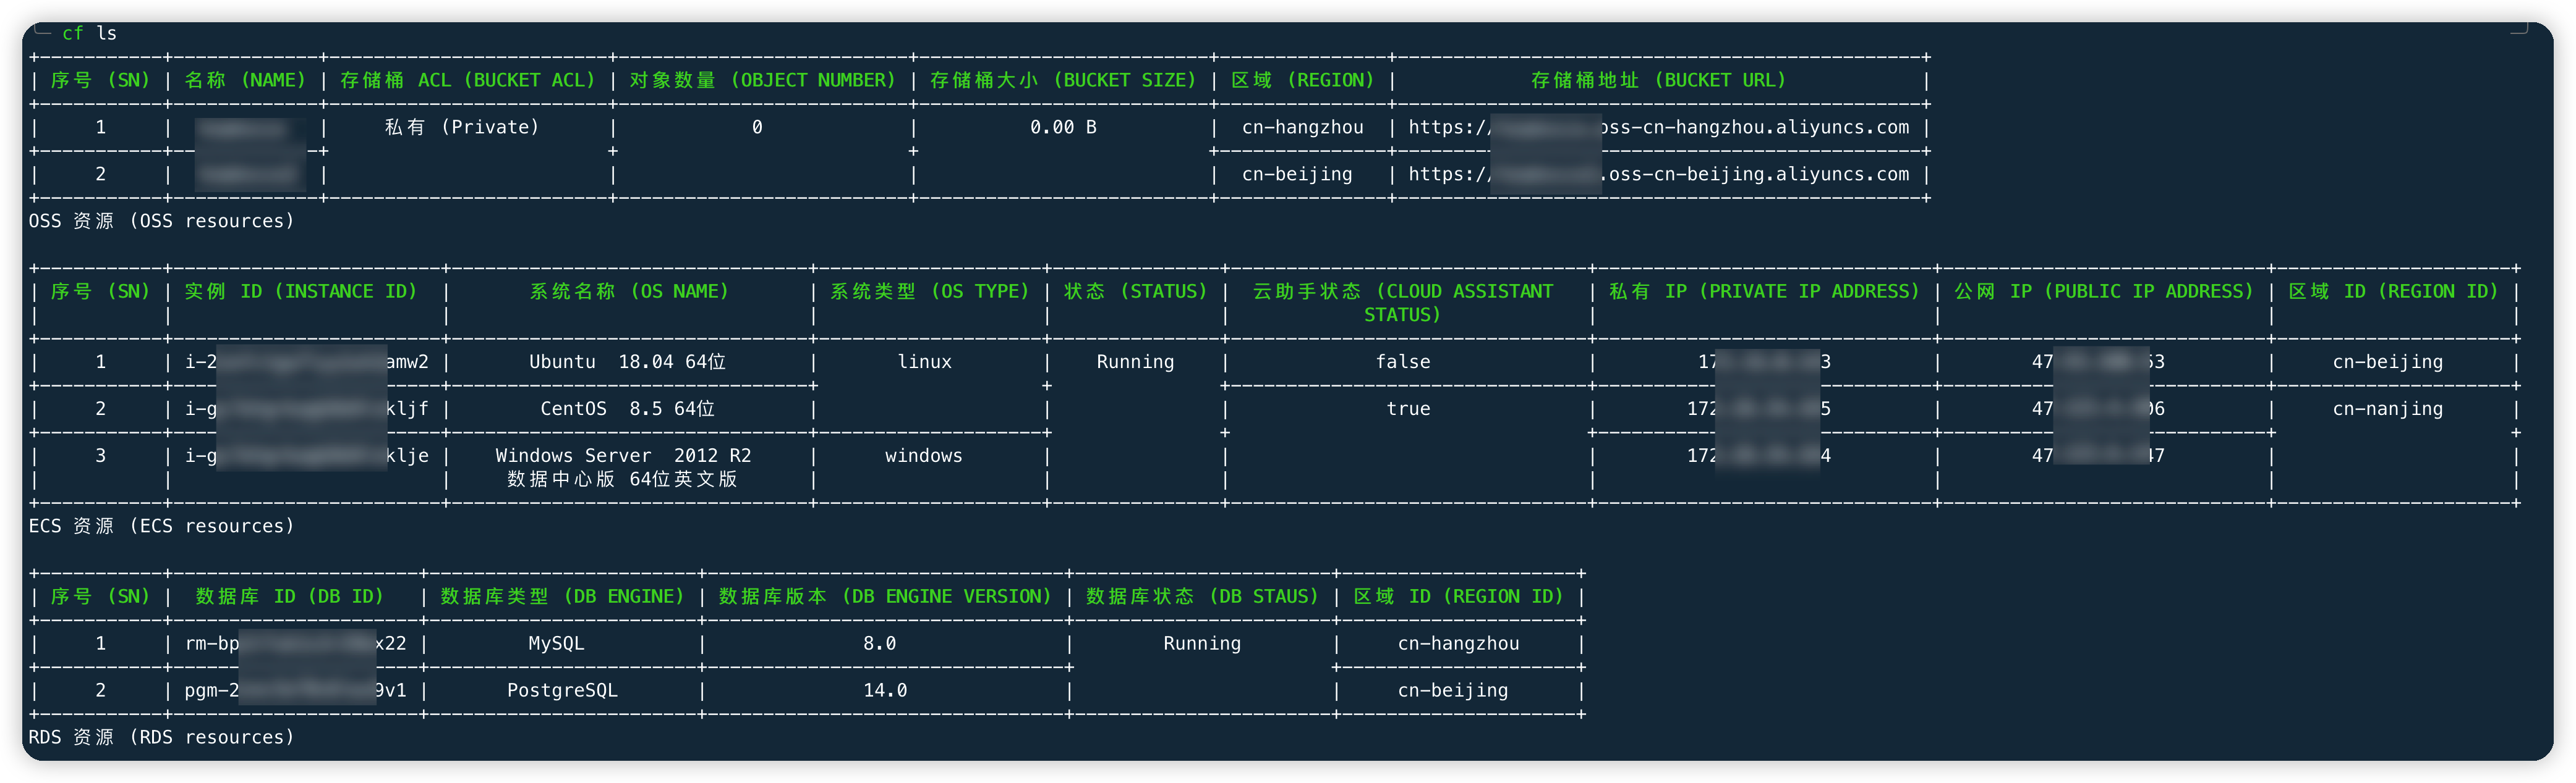Screen dimensions: 2576x783
Task: Select the "CentOS 8.5 64位" OS name
Action: (627, 408)
